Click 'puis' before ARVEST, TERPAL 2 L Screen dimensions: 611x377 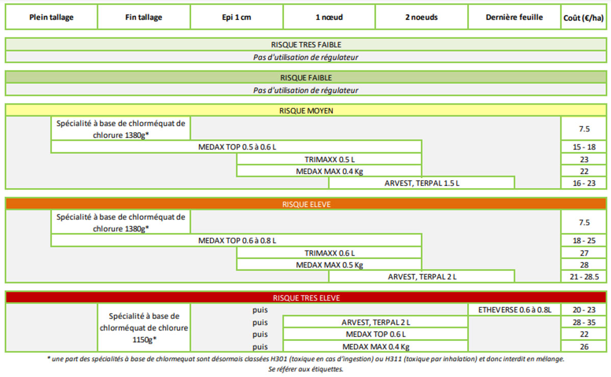pyautogui.click(x=260, y=322)
